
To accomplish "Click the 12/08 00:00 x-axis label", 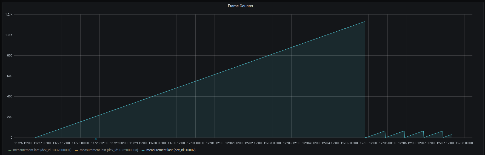I will coord(464,143).
